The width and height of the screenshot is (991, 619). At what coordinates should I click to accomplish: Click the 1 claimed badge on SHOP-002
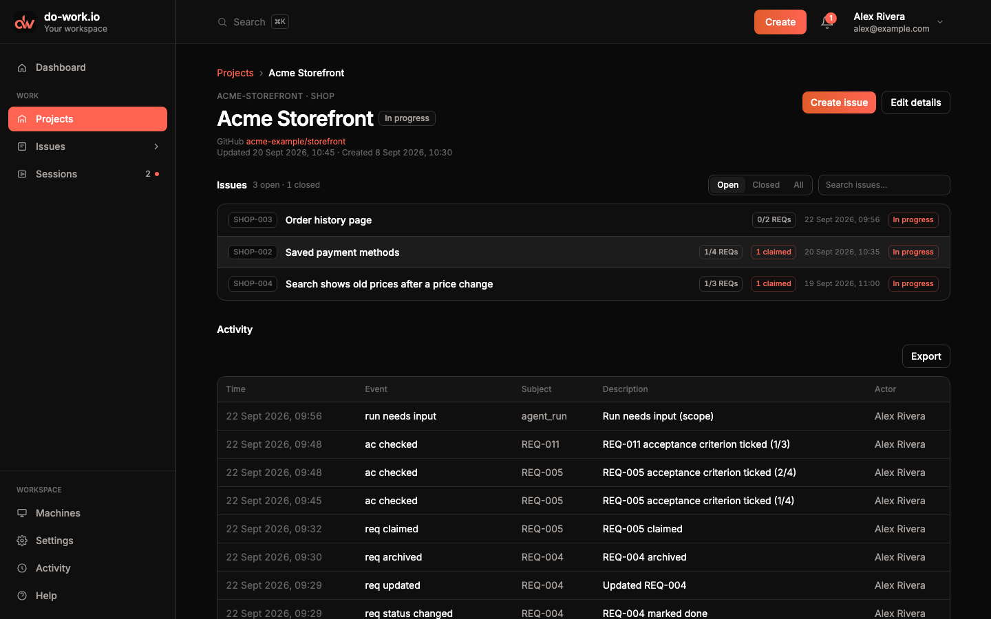[774, 252]
